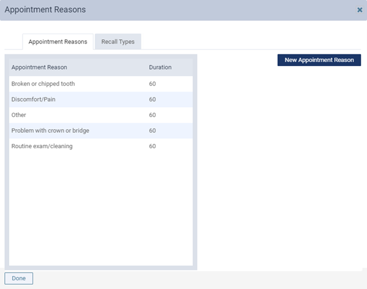This screenshot has width=367, height=289.
Task: Click the duration value for Discomfort/Pain
Action: click(x=152, y=99)
